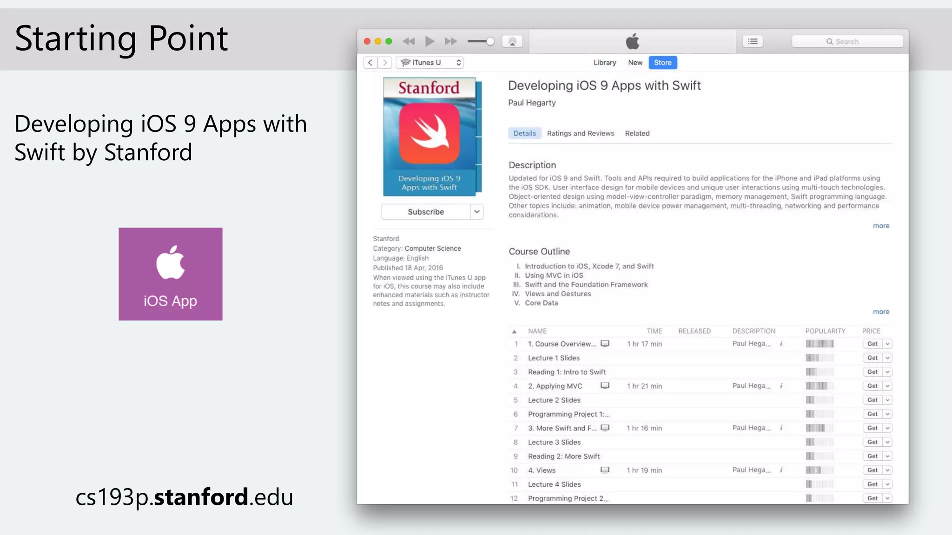
Task: Click 'more' under Course Outline
Action: 881,312
